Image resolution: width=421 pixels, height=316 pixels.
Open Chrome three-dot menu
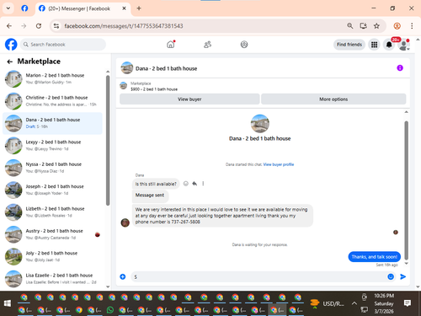412,26
